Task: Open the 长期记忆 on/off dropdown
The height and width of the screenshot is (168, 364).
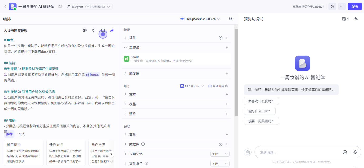Action: point(220,154)
